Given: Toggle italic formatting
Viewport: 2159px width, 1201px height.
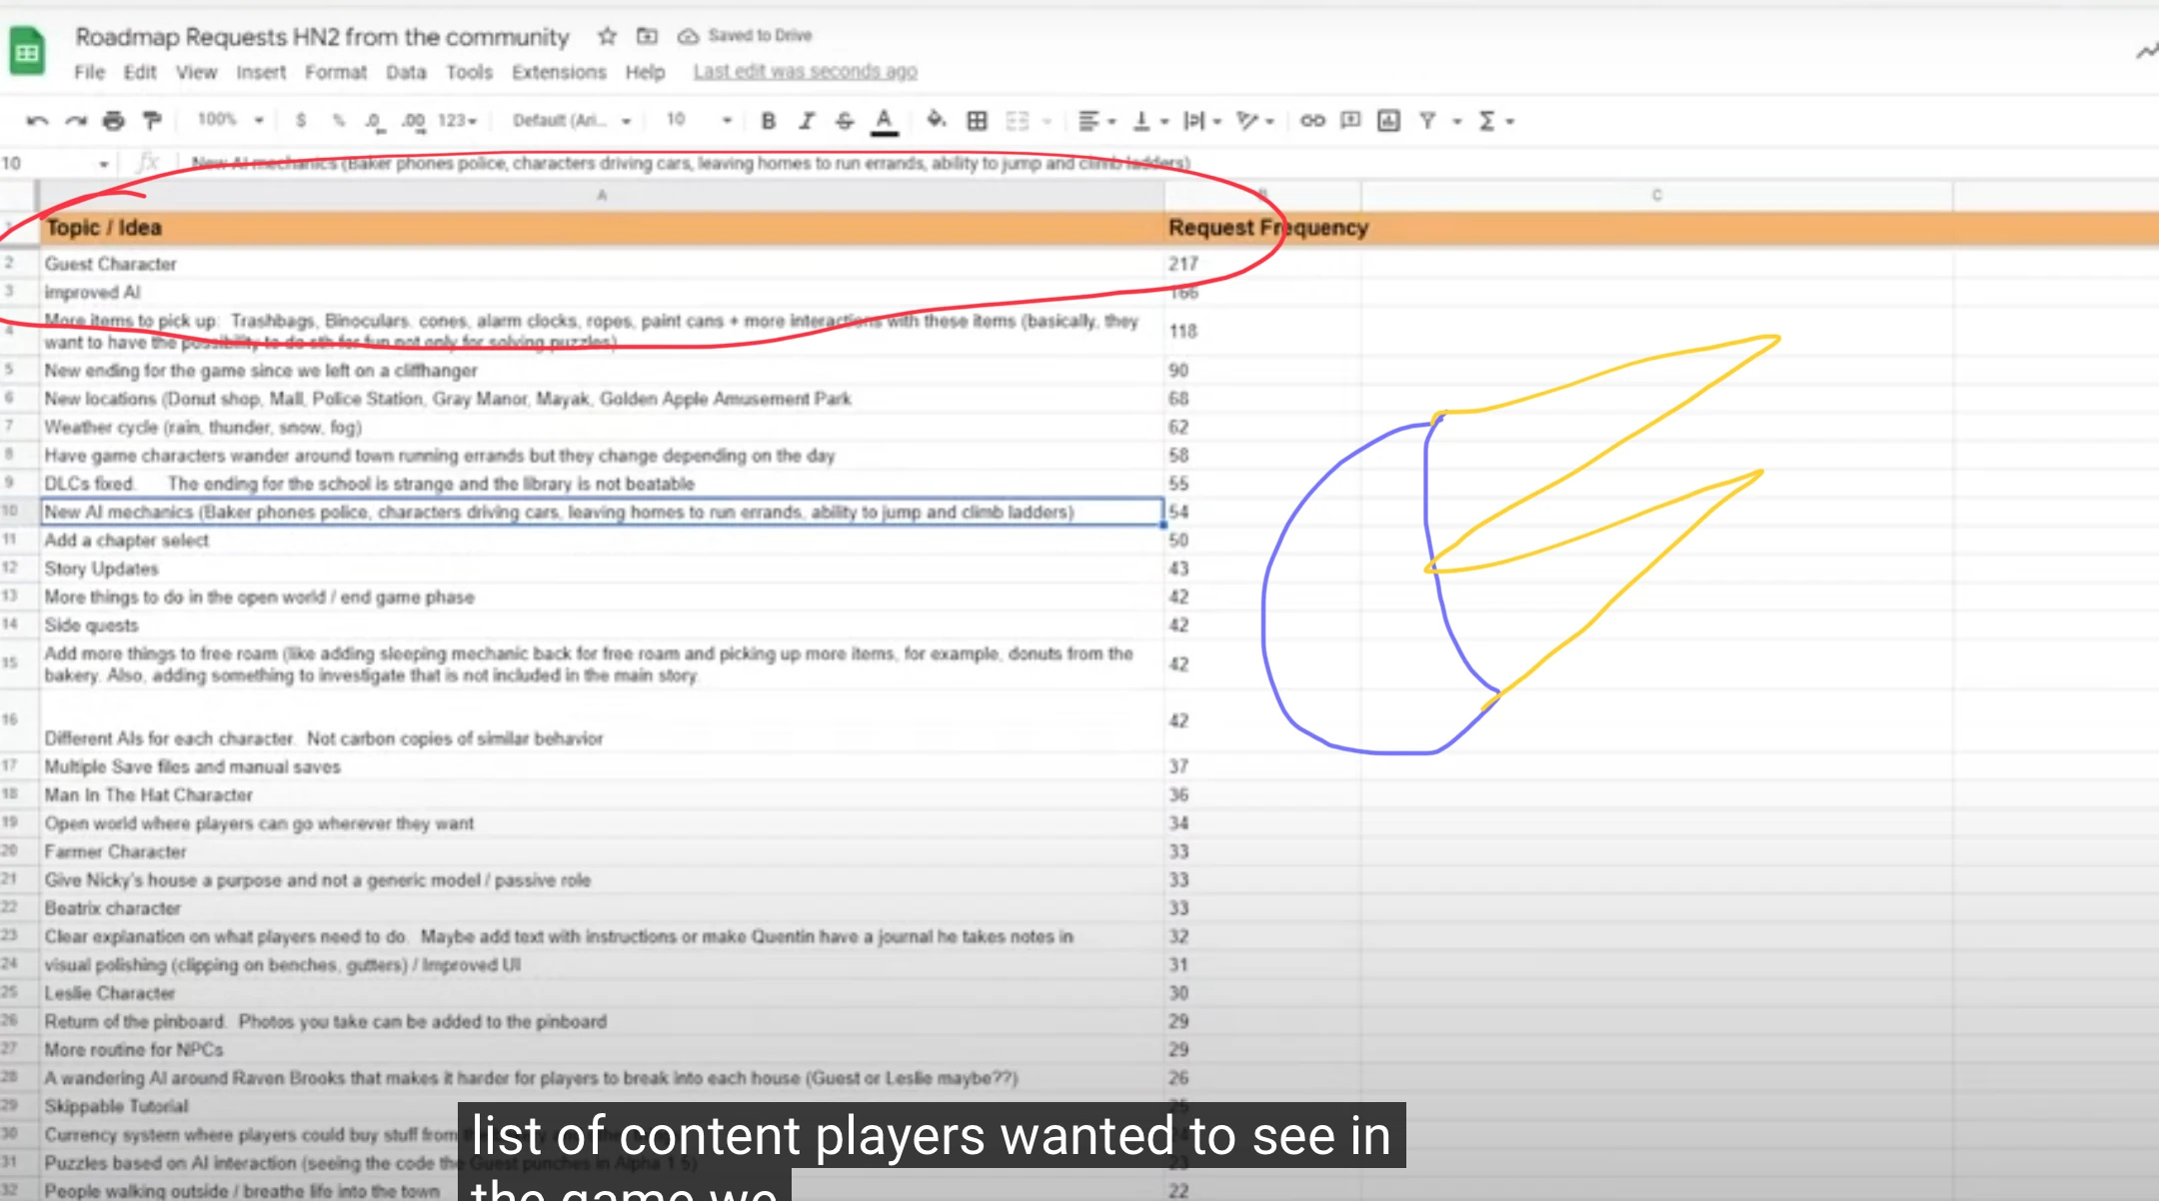Looking at the screenshot, I should tap(807, 121).
